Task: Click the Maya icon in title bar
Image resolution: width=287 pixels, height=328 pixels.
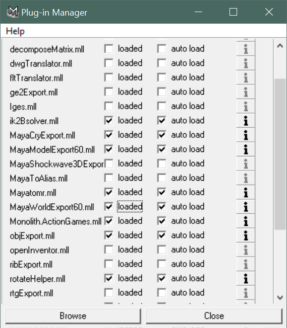Action: tap(13, 12)
